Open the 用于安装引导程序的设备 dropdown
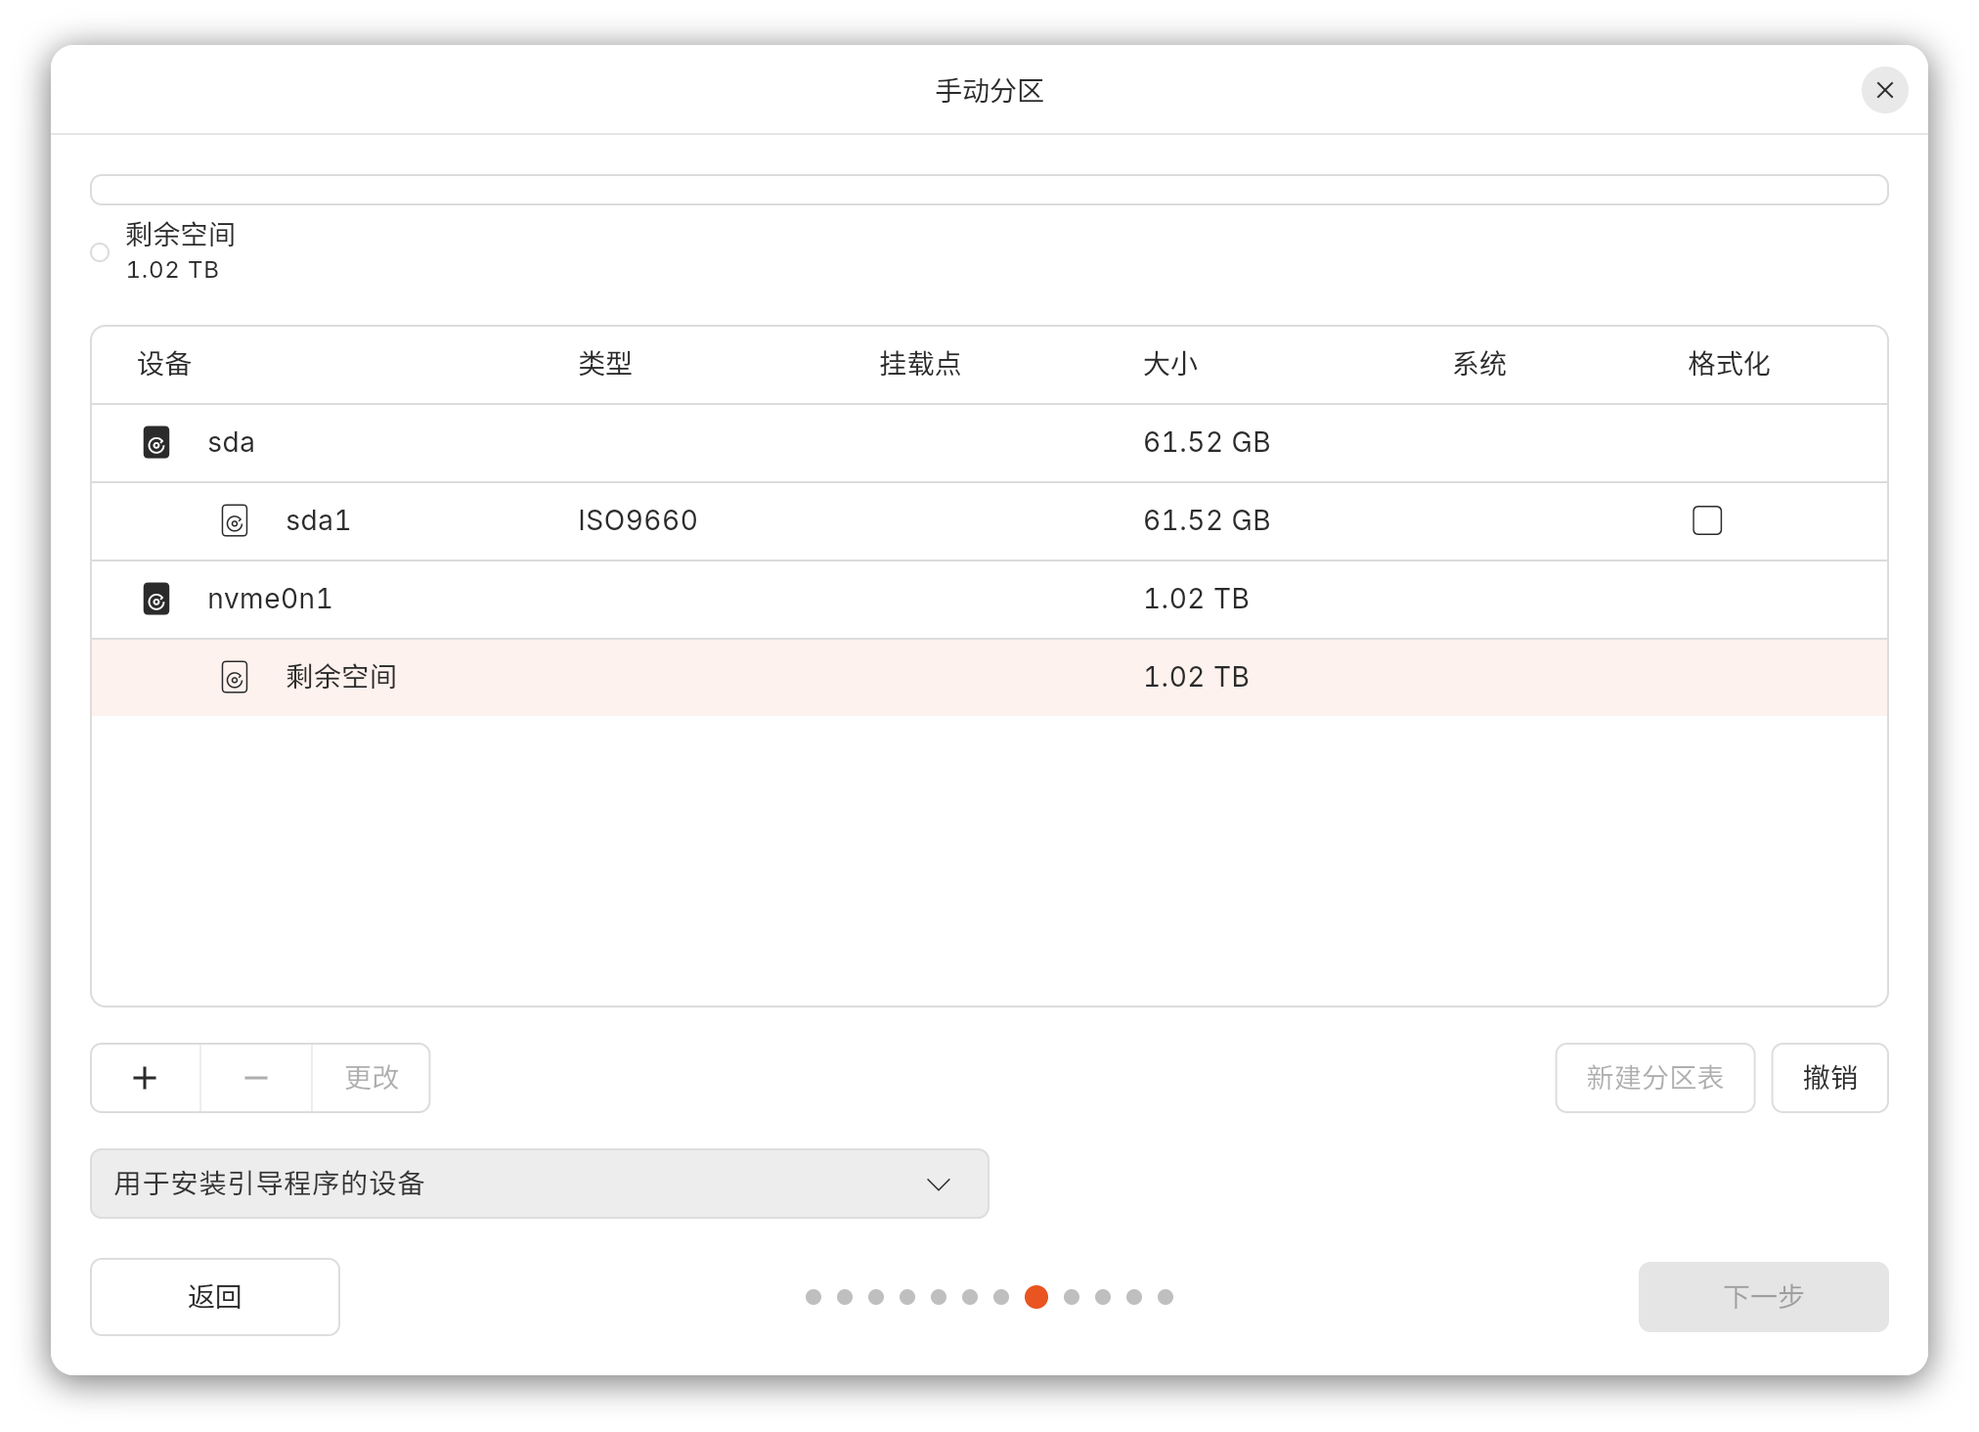 pos(540,1184)
